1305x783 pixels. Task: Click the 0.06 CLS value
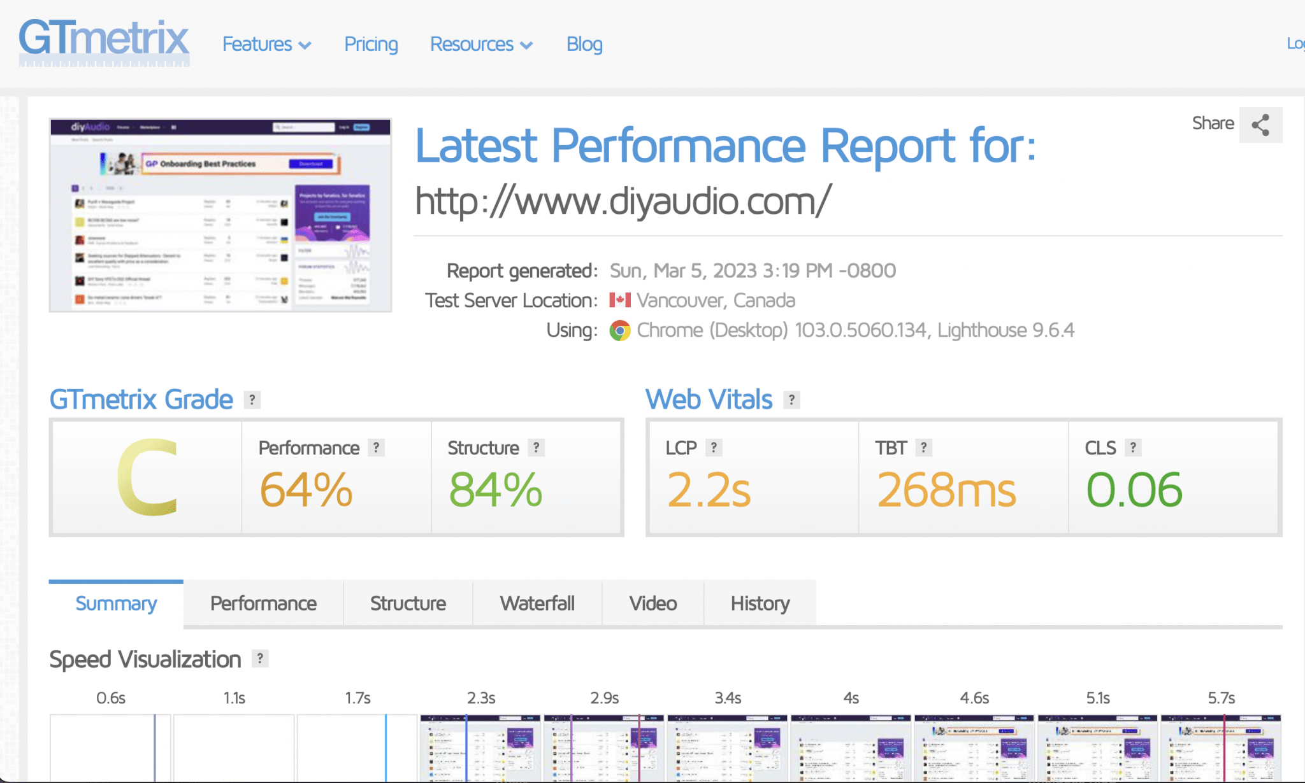click(x=1134, y=490)
